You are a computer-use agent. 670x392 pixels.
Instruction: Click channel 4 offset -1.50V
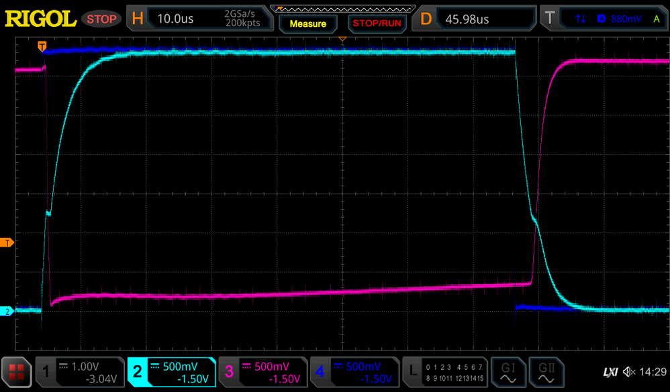click(x=376, y=379)
